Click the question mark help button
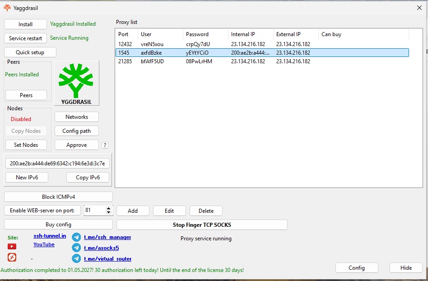The width and height of the screenshot is (428, 281). point(105,145)
